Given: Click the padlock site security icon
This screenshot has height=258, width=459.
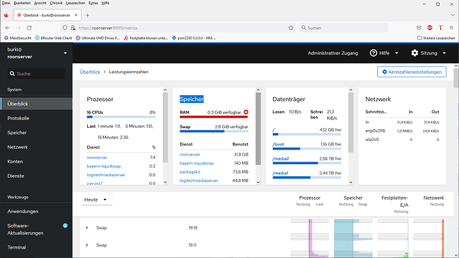Looking at the screenshot, I should click(x=73, y=28).
